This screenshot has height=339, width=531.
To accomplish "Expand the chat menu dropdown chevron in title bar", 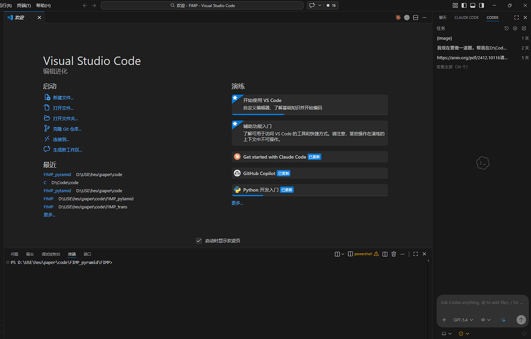I will [320, 5].
